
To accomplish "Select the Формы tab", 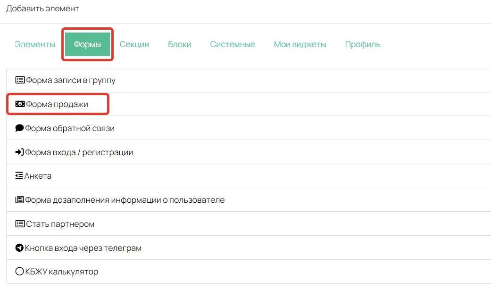I will 87,44.
